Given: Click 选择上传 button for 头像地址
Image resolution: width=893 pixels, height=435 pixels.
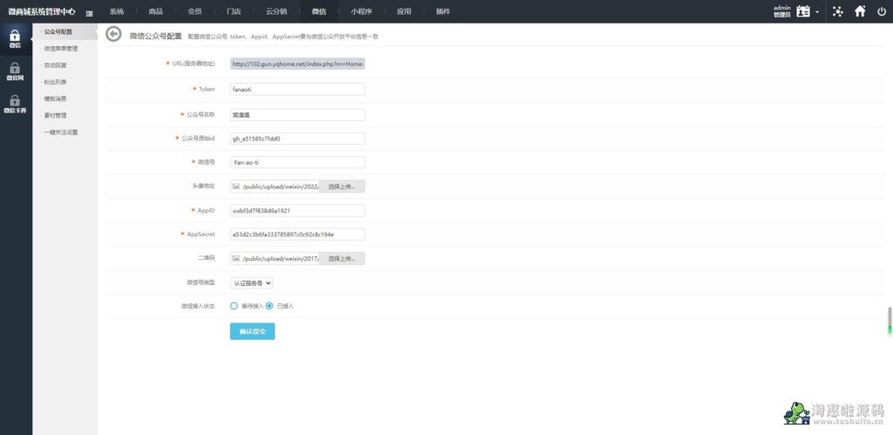Looking at the screenshot, I should [x=342, y=187].
